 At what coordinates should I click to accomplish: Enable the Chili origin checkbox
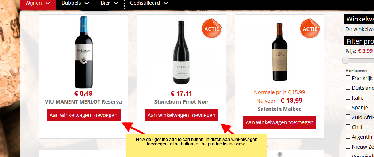(348, 127)
